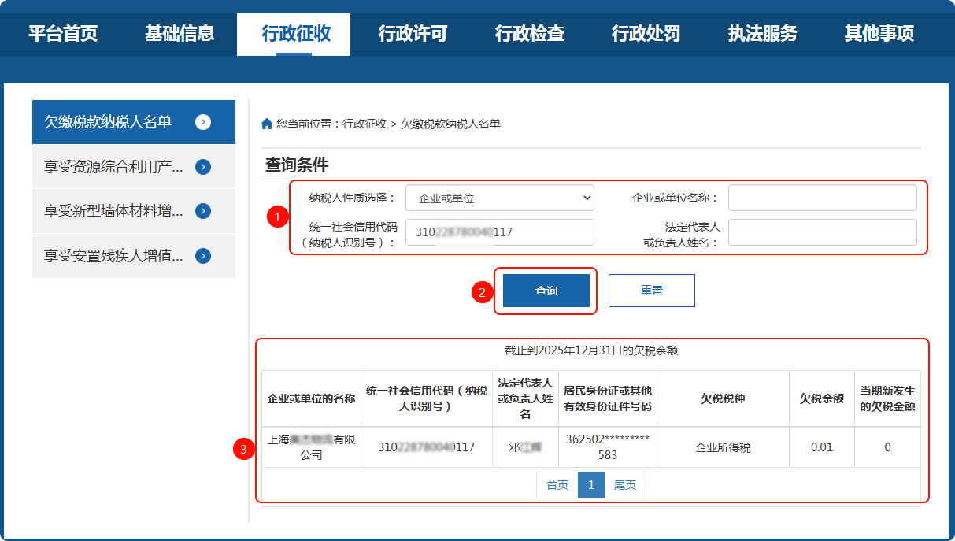Select 执法服务 from the navigation bar
The width and height of the screenshot is (955, 541).
pos(761,35)
